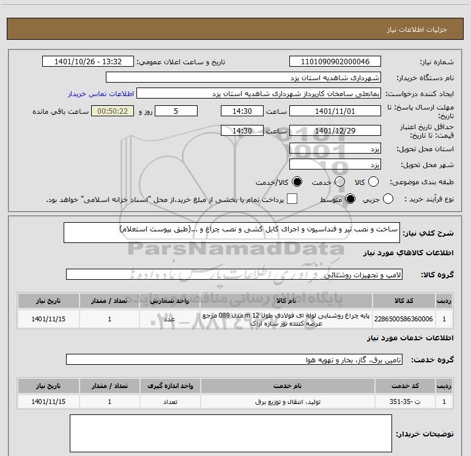Click the service unit cell تعداد

tap(170, 402)
